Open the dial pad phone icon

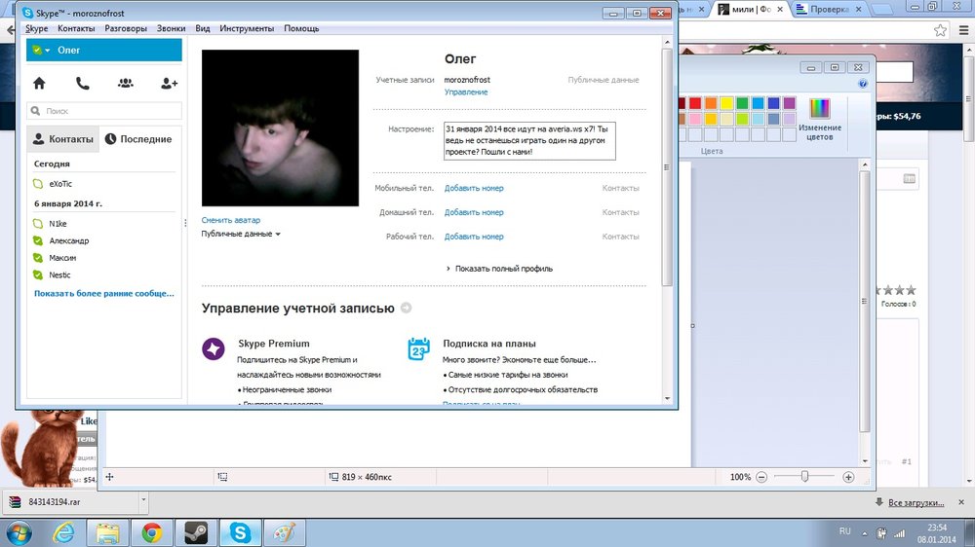(83, 84)
